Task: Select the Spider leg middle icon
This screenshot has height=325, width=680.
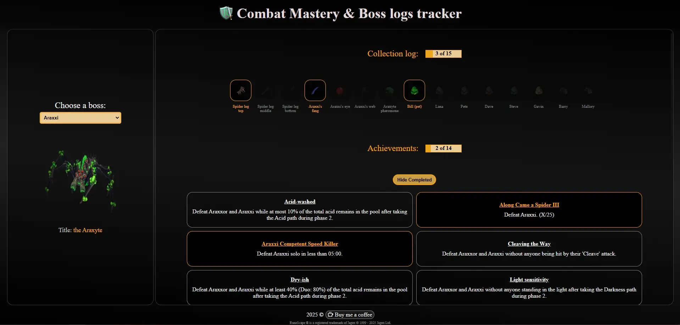Action: pyautogui.click(x=266, y=91)
